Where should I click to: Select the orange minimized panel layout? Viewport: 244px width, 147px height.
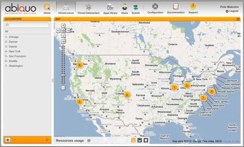coord(133,140)
